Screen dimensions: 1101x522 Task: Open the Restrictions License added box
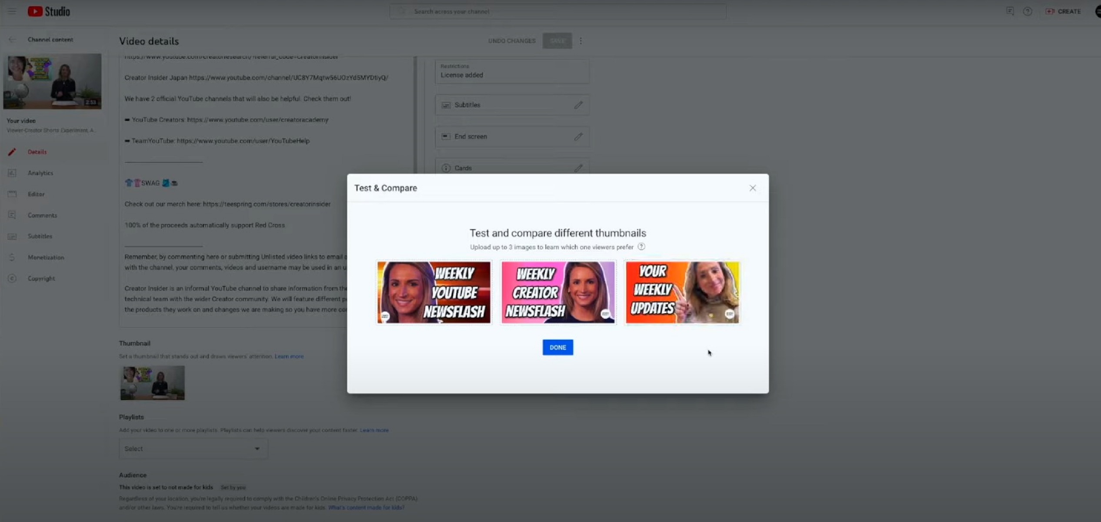(512, 71)
